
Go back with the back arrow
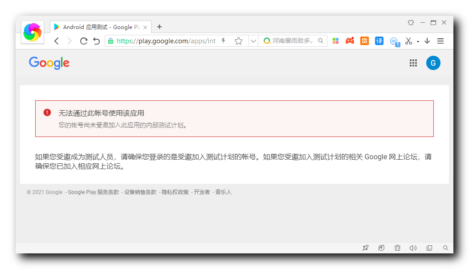[56, 41]
